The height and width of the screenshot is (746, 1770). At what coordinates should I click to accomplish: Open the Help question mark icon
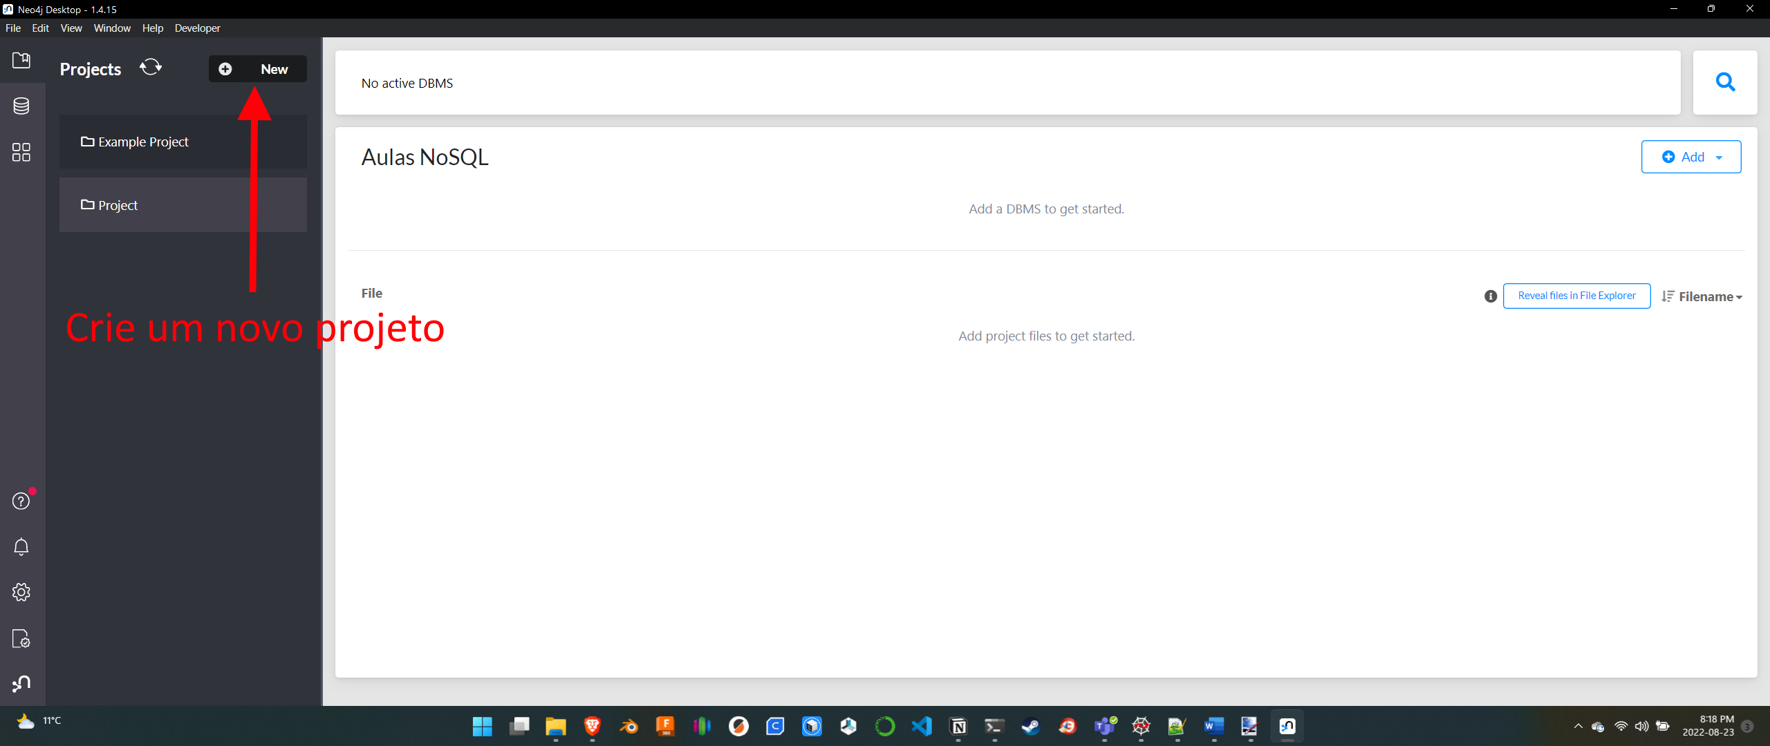21,501
